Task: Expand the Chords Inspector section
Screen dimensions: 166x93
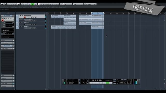Action: point(8,40)
